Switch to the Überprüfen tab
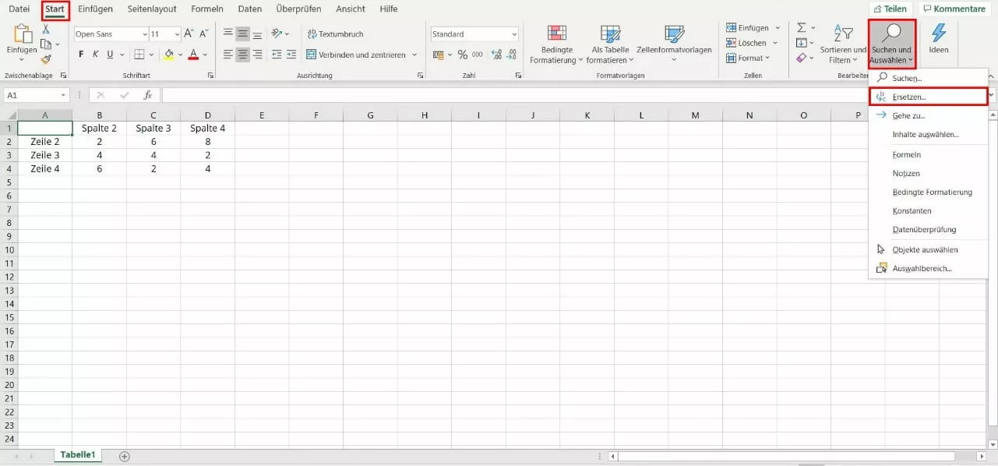998x466 pixels. click(x=298, y=9)
